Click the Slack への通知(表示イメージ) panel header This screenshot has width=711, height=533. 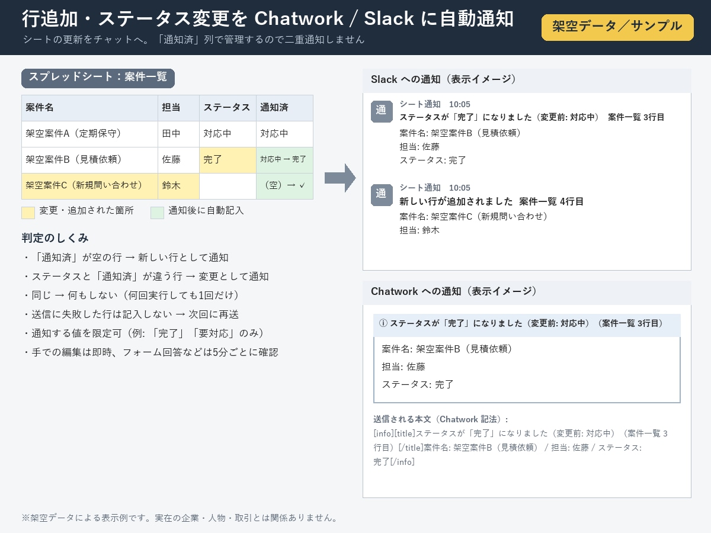coord(527,79)
